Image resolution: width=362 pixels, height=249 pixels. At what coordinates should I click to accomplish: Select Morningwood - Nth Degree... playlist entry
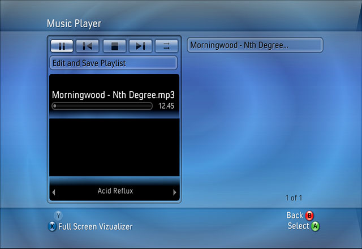click(x=255, y=45)
